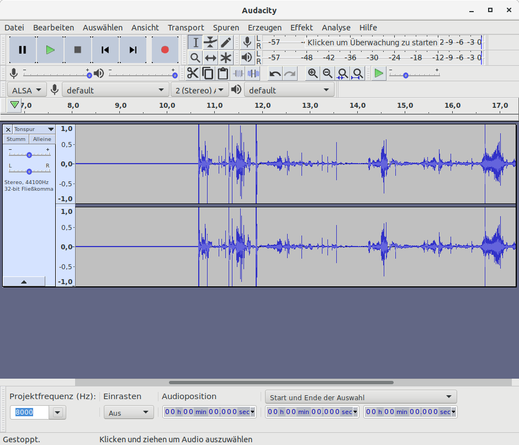Open the Start und Ende der Auswahl dropdown
Viewport: 519px width, 445px height.
point(361,397)
